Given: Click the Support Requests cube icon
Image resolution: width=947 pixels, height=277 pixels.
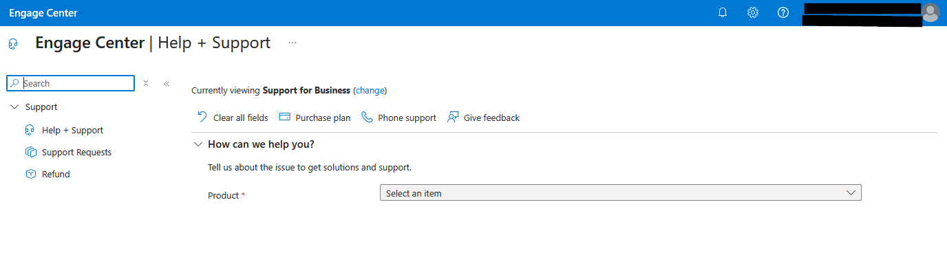Looking at the screenshot, I should (x=30, y=152).
